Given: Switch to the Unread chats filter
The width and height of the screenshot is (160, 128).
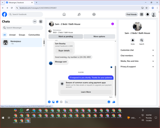Looking at the screenshot, I should point(12,35).
